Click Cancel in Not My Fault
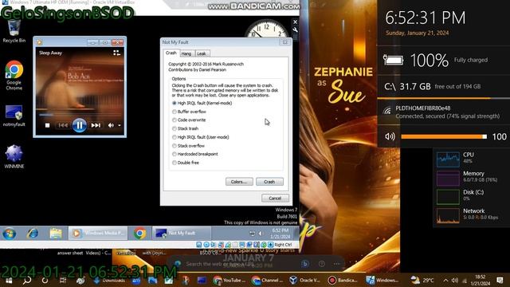 click(275, 199)
